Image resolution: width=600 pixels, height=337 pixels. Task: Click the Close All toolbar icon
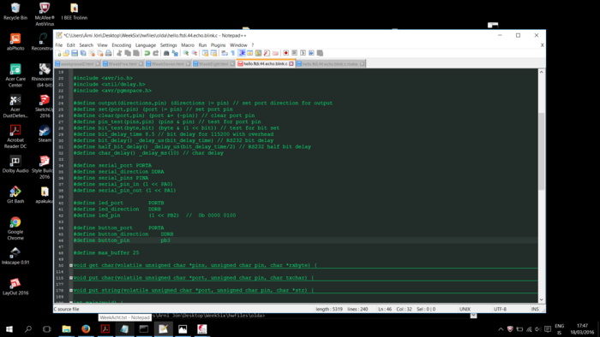100,53
